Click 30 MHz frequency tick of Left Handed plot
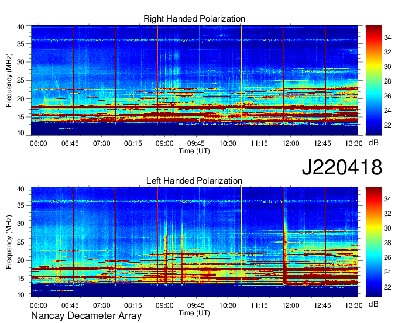Viewport: 398px width, 323px height. [20, 224]
